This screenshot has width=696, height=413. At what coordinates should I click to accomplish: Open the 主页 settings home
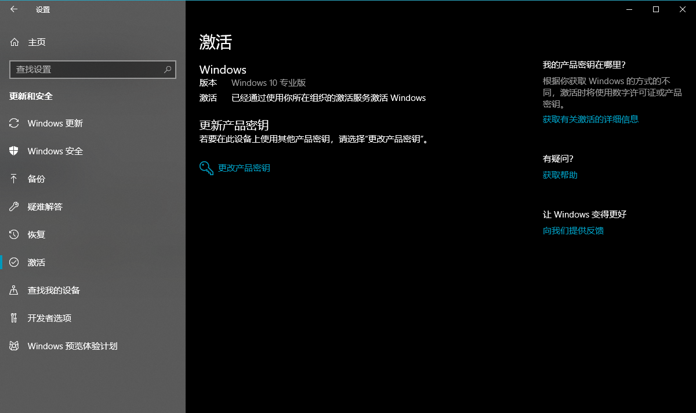93,42
